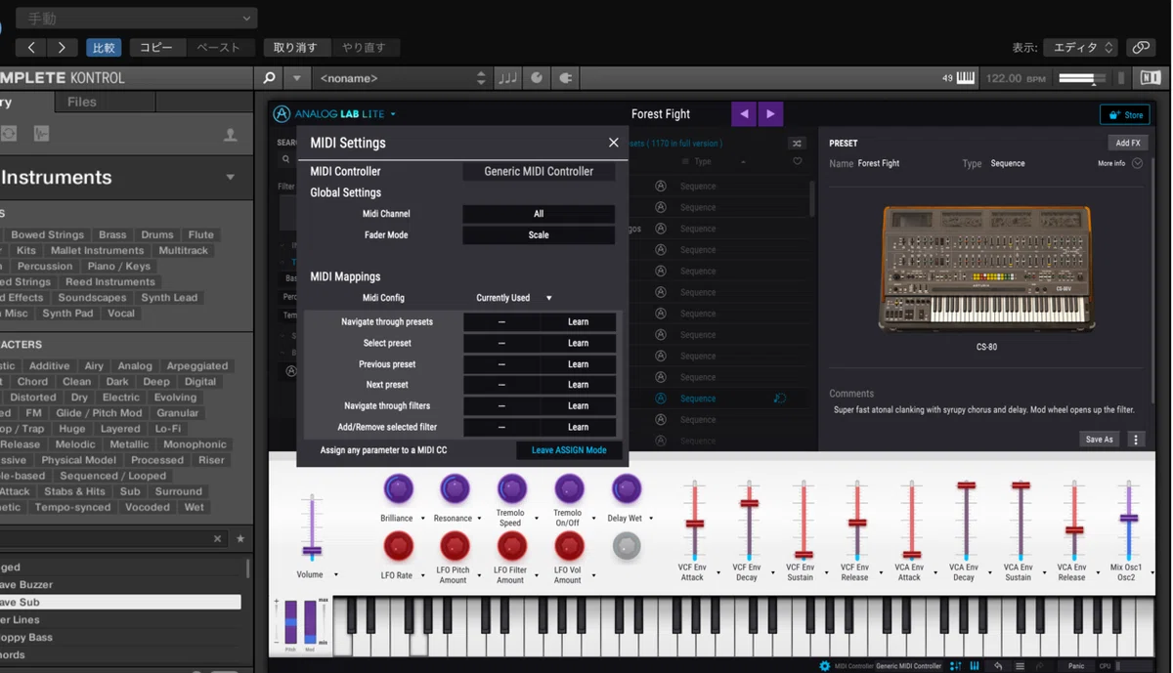Click the Brilliance knob
The width and height of the screenshot is (1173, 673).
[397, 488]
